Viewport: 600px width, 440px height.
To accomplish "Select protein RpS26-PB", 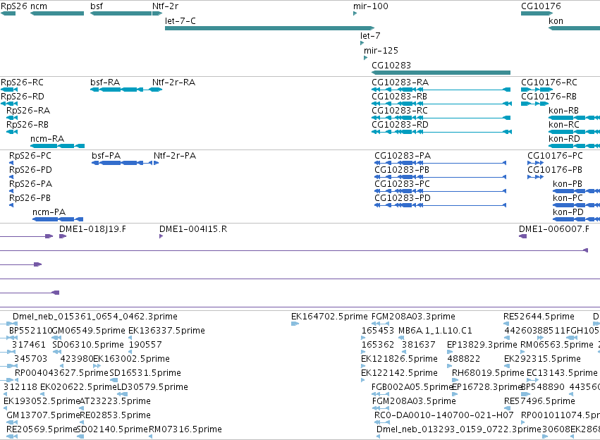I will 30,198.
